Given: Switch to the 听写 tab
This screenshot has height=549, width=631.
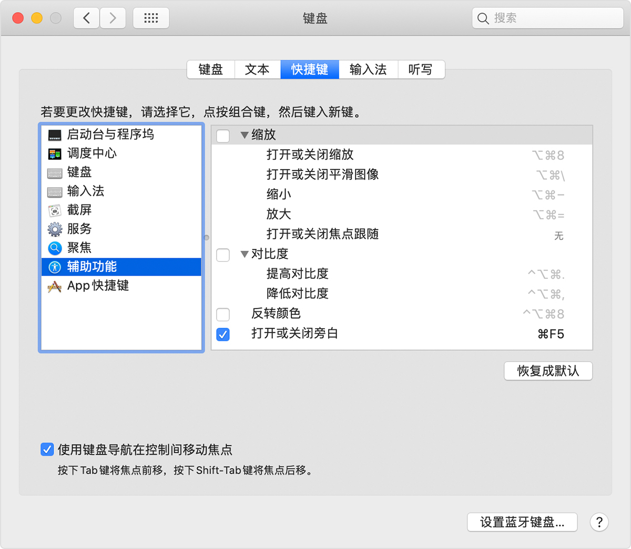Looking at the screenshot, I should point(421,69).
